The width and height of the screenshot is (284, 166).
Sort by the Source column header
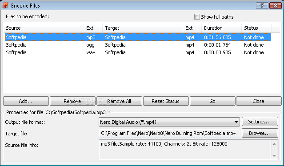click(44, 28)
